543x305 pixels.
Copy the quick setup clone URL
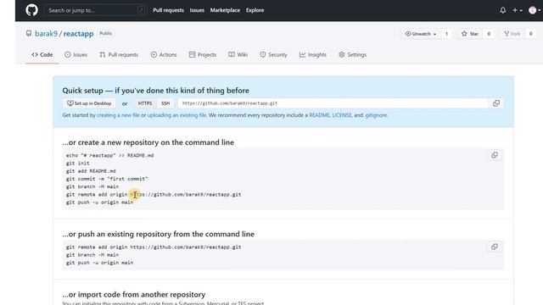(495, 103)
